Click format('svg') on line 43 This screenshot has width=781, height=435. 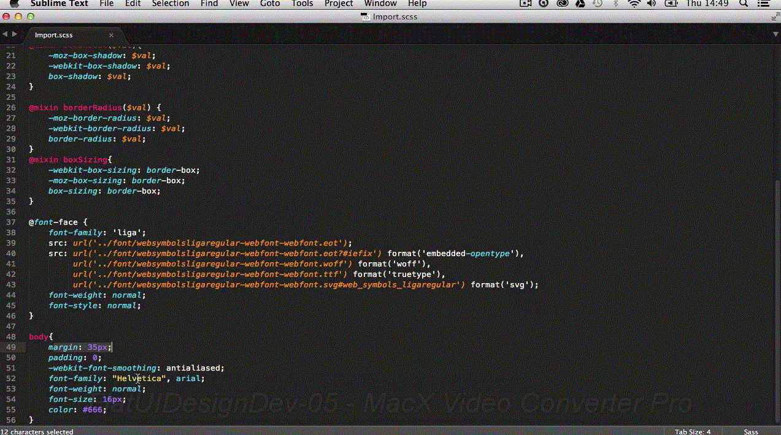502,284
